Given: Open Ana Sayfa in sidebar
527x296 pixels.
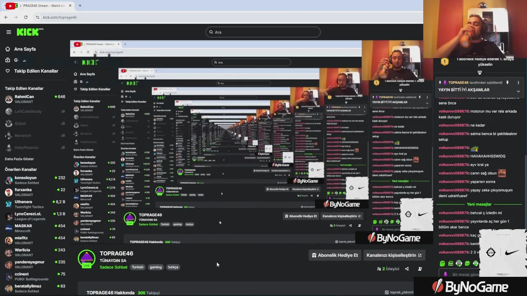Looking at the screenshot, I should (25, 49).
